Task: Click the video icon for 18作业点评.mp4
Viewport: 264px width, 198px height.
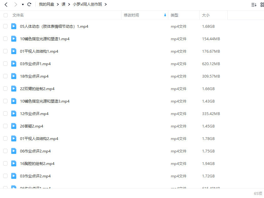Action: 14,76
